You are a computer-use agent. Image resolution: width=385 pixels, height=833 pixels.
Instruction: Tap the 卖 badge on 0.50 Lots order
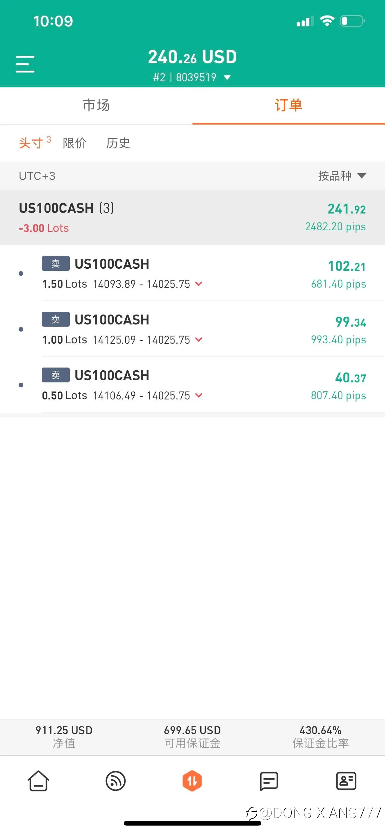[x=56, y=375]
